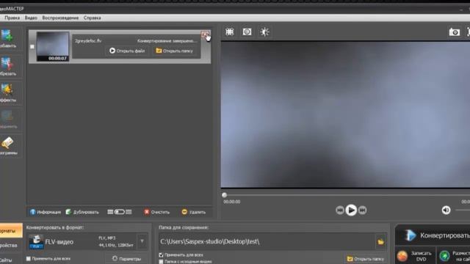Skip to previous frame in player
The image size is (470, 264).
339,210
